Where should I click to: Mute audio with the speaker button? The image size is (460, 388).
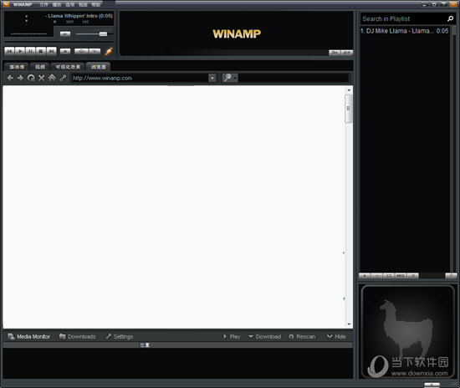tap(65, 34)
